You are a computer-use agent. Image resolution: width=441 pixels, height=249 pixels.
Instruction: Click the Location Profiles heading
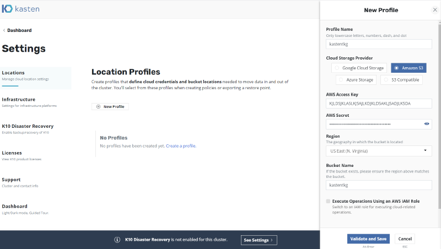(126, 72)
